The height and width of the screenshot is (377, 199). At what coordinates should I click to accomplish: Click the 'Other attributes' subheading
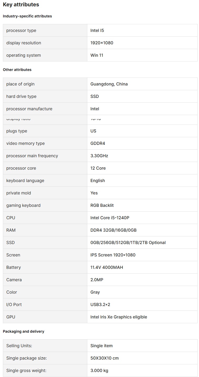pos(17,70)
